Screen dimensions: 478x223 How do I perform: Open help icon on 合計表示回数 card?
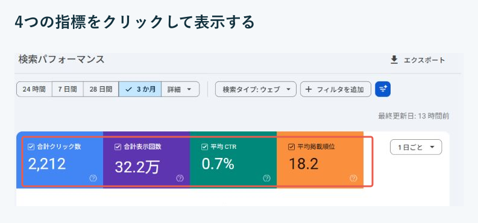pyautogui.click(x=180, y=178)
